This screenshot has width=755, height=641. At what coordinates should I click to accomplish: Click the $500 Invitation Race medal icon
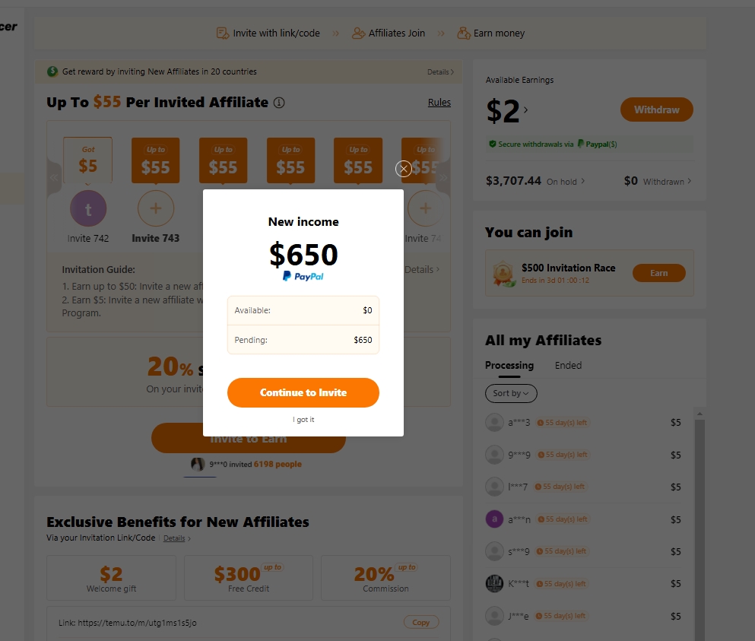click(x=502, y=273)
